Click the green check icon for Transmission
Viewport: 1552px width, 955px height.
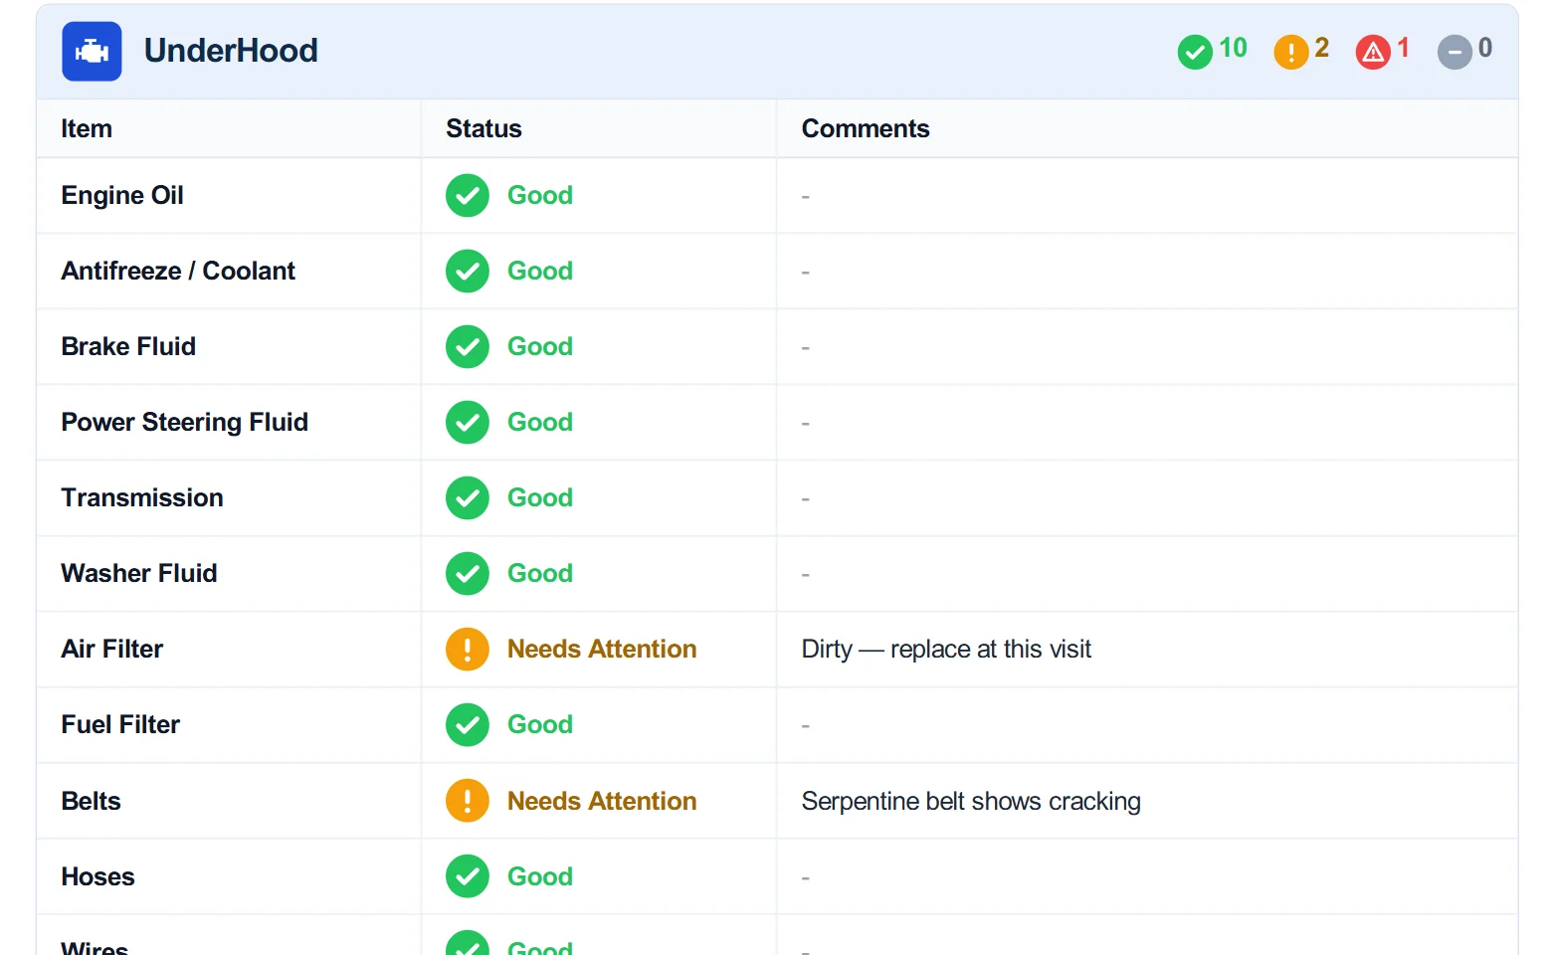click(x=468, y=498)
